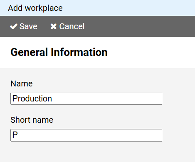Focus the Name field containing Production

point(86,99)
